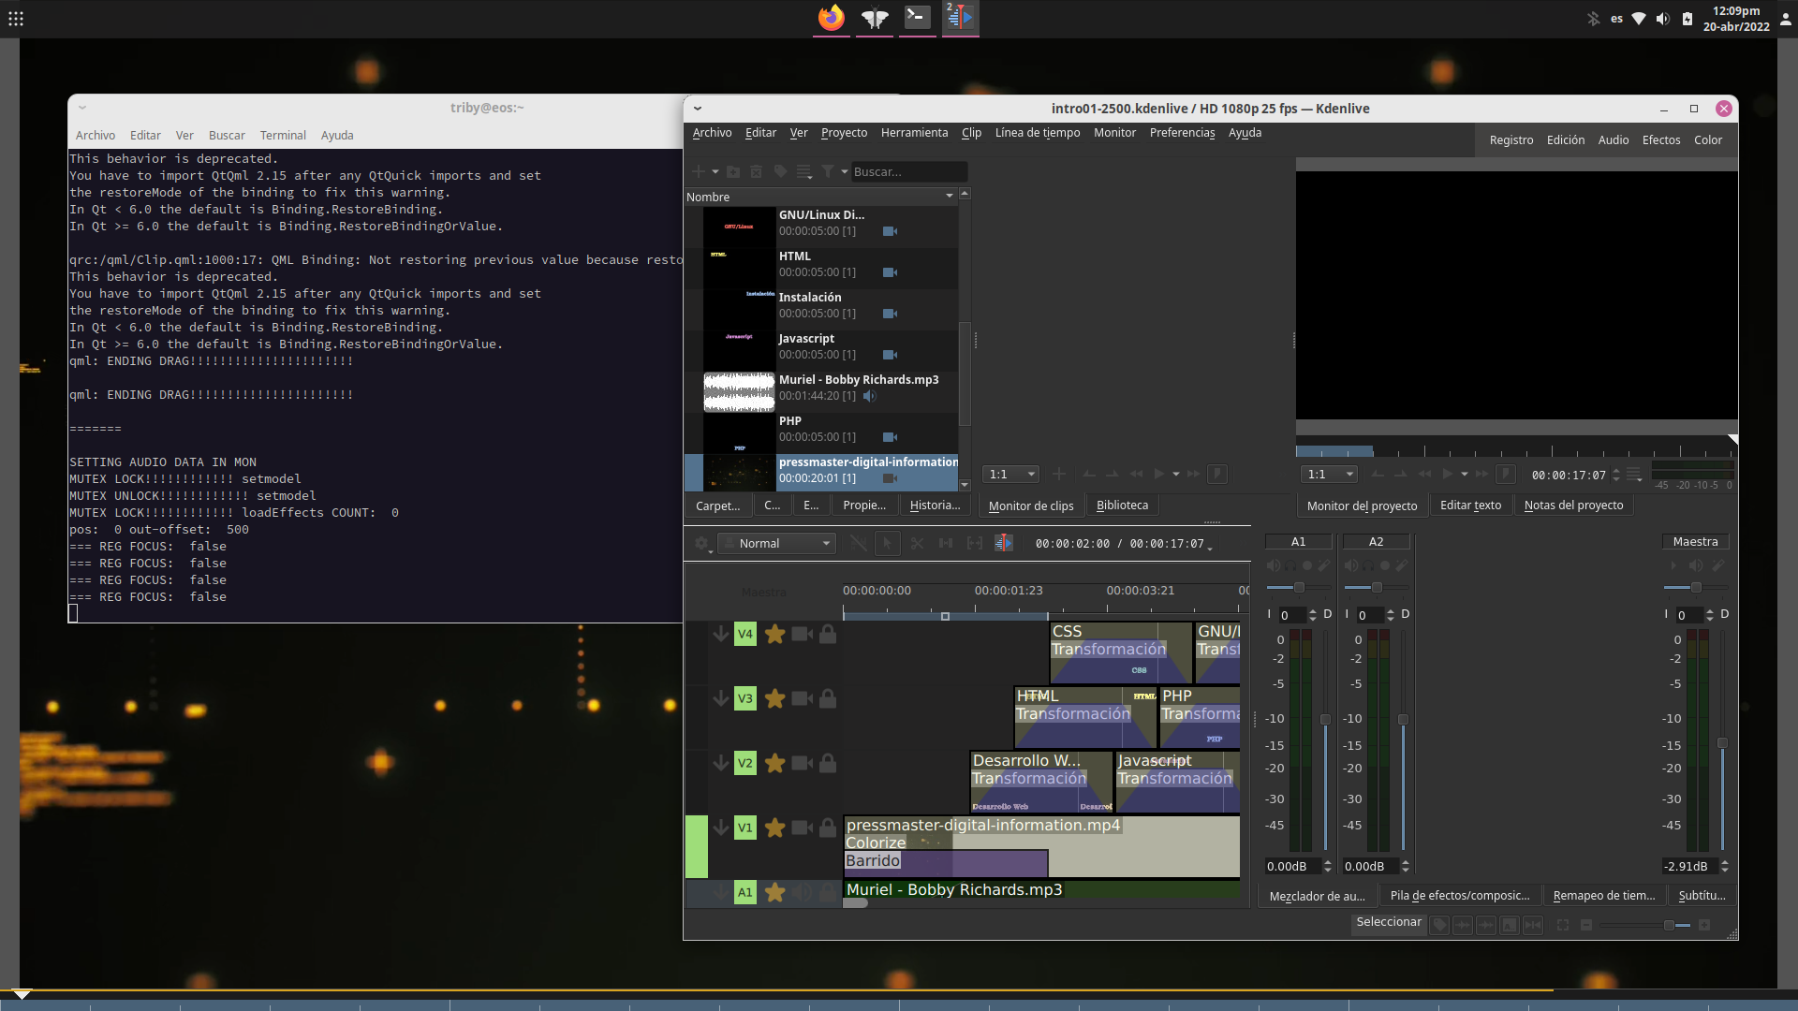
Task: Open Firefox from the top panel
Action: (831, 18)
